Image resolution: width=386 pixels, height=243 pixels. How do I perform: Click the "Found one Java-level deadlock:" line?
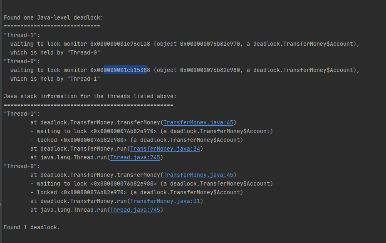(53, 17)
